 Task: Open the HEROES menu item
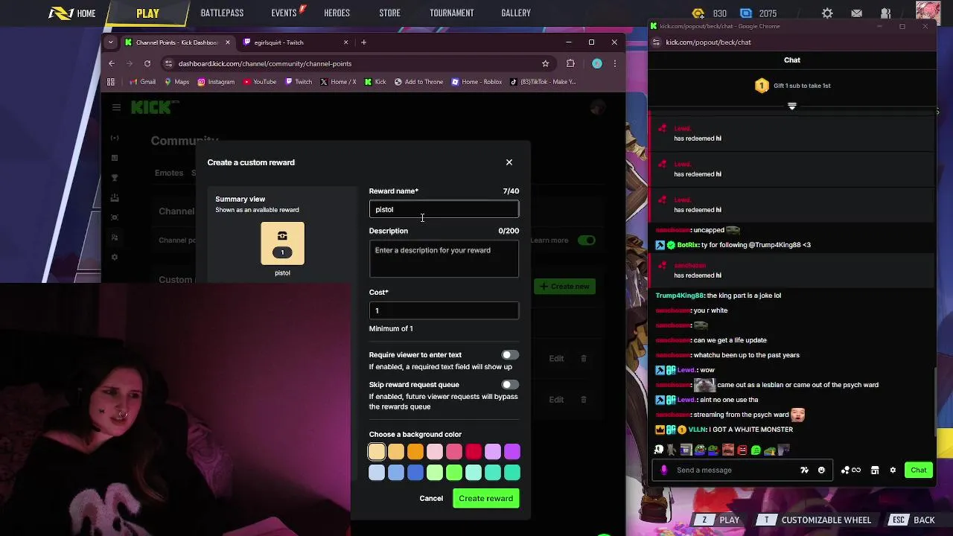pos(337,13)
